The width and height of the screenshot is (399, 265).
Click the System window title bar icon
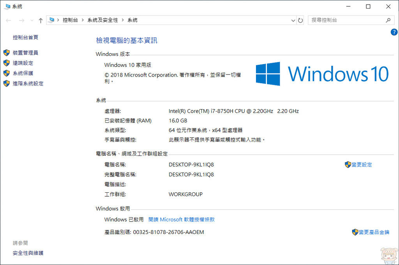[x=7, y=7]
